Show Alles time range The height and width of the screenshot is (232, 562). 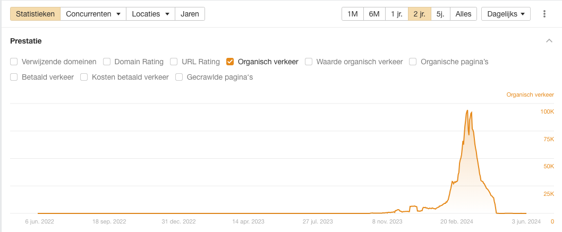pos(463,14)
